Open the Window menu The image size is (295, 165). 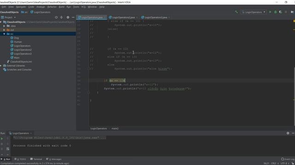(92, 7)
